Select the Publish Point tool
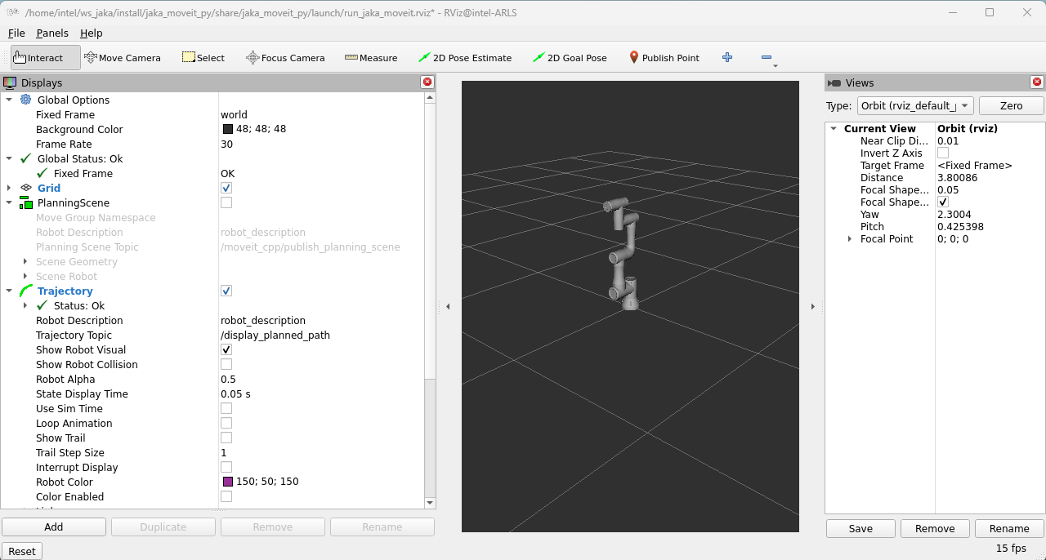Image resolution: width=1046 pixels, height=560 pixels. point(664,57)
